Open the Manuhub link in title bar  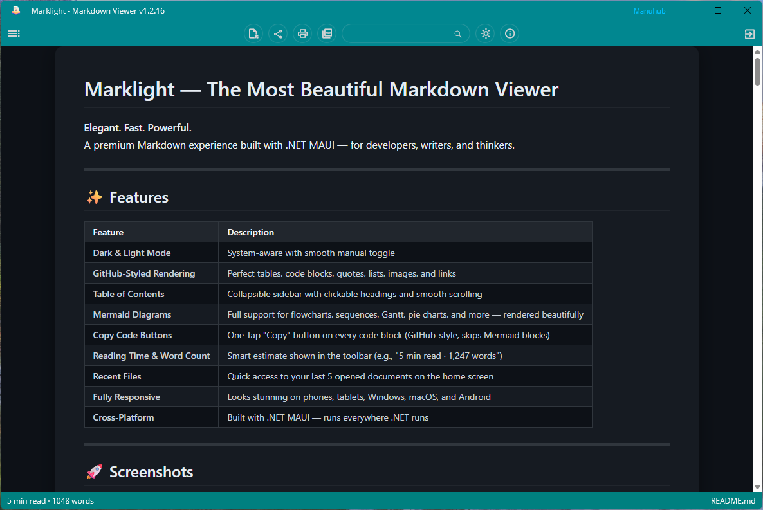pos(649,11)
